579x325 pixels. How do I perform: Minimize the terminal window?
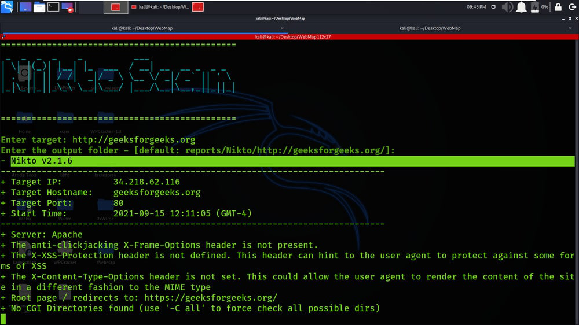563,19
